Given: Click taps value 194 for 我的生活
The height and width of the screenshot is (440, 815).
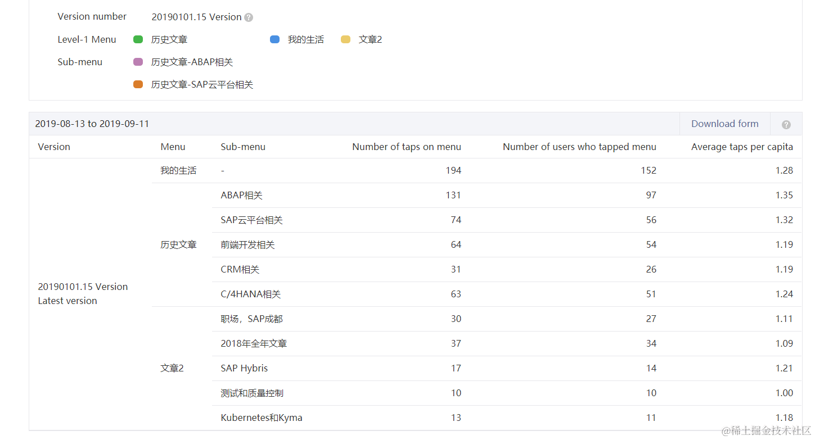Looking at the screenshot, I should pyautogui.click(x=453, y=170).
